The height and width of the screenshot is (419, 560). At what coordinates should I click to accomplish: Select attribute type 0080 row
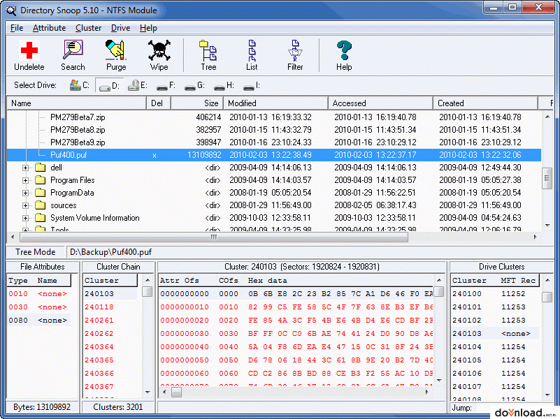pyautogui.click(x=38, y=321)
